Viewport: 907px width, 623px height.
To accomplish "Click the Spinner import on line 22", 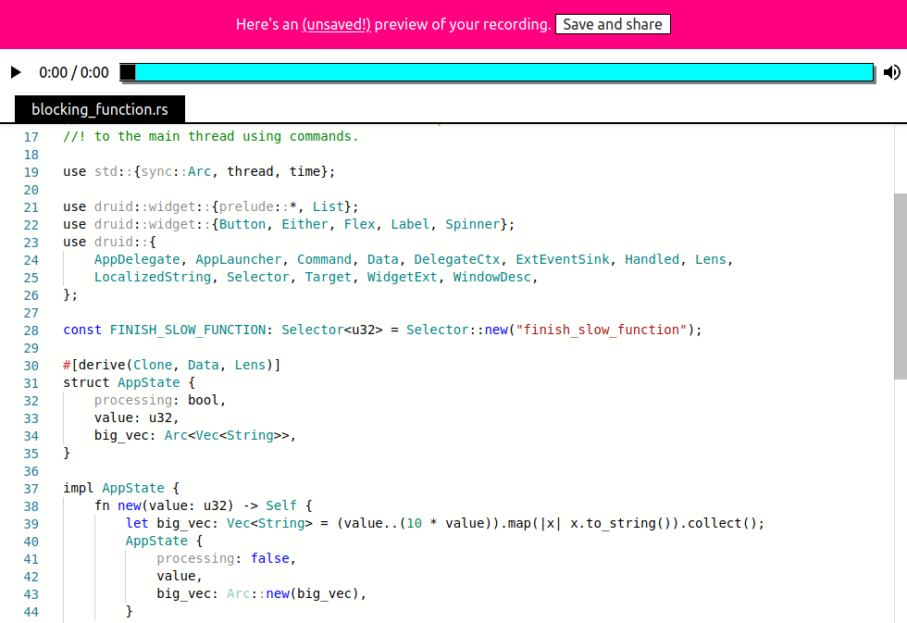I will tap(472, 224).
